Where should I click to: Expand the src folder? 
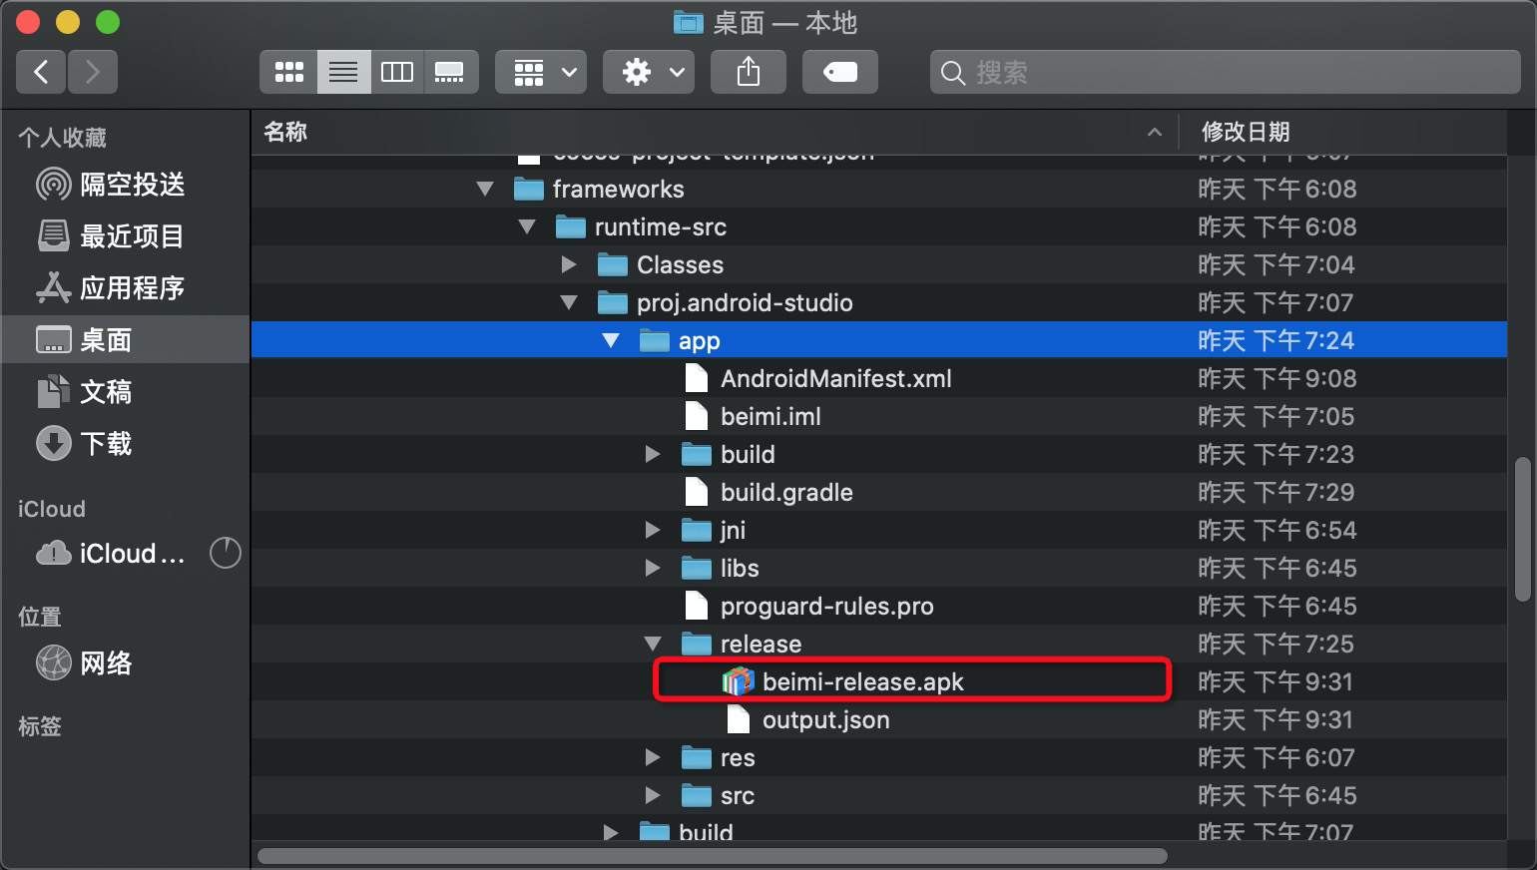point(653,795)
